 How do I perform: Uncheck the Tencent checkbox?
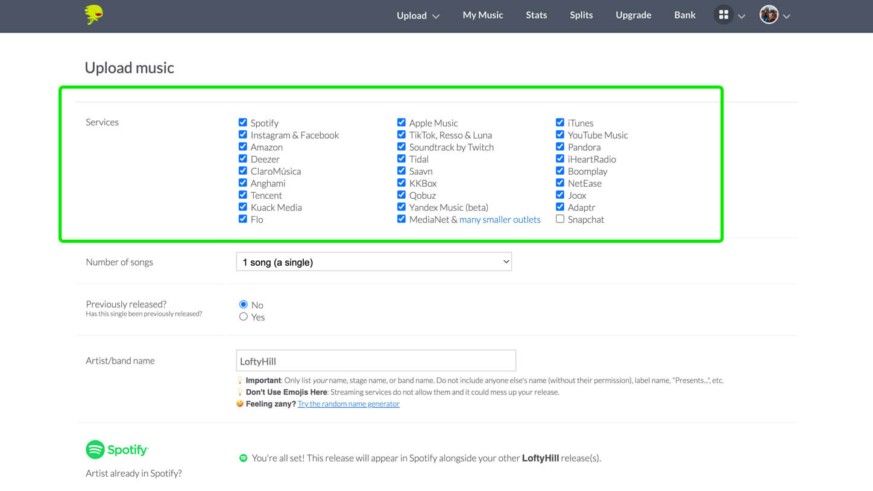point(242,195)
